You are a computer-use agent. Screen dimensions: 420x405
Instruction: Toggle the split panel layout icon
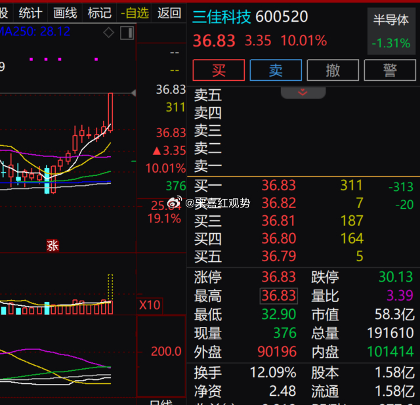(127, 33)
